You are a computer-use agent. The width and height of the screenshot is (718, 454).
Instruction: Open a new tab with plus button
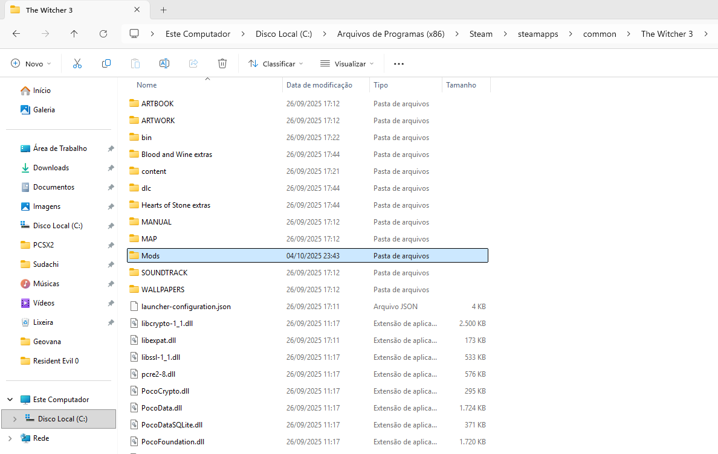(163, 10)
